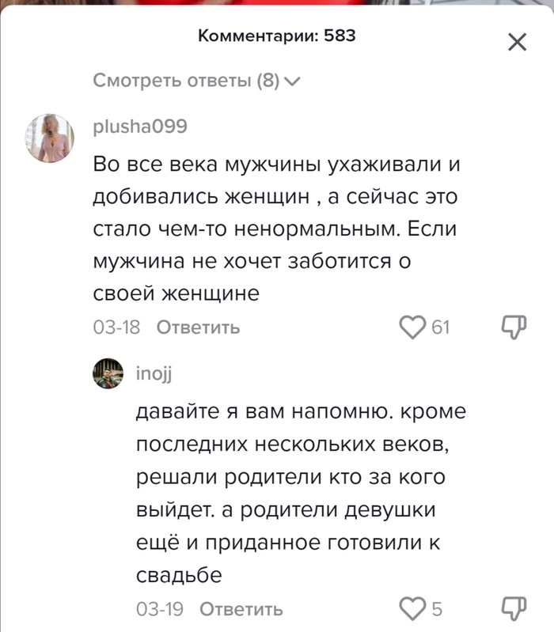Hit thumbs-down on inojj's reply
This screenshot has height=632, width=554.
[514, 608]
